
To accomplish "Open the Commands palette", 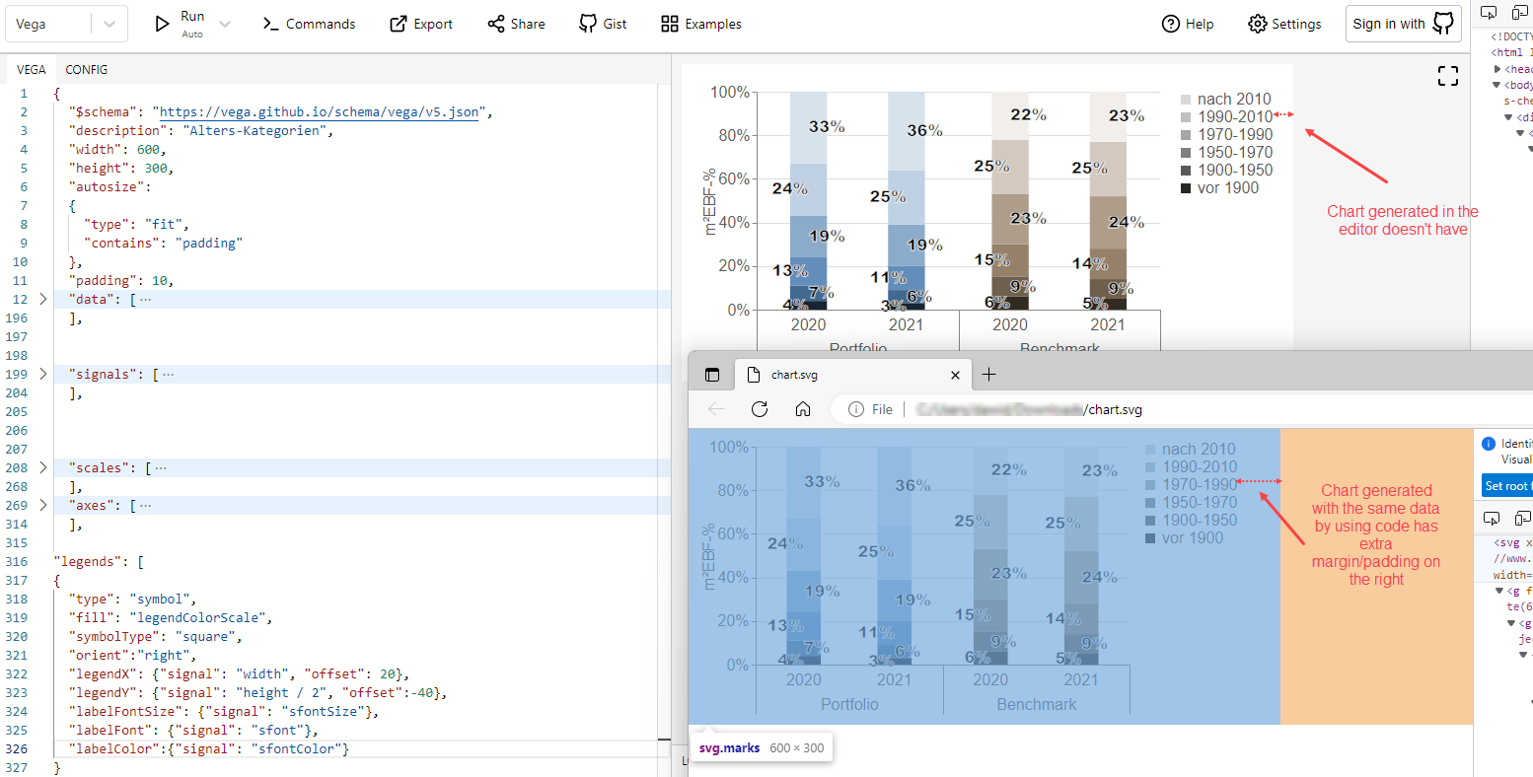I will click(309, 24).
